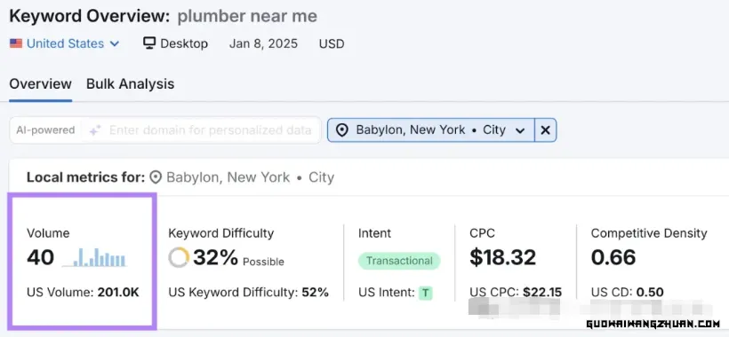Click the Keyword Difficulty donut gauge
Image resolution: width=729 pixels, height=337 pixels.
tap(179, 257)
